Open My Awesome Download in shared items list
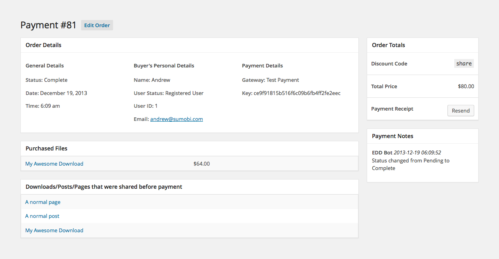 [54, 230]
